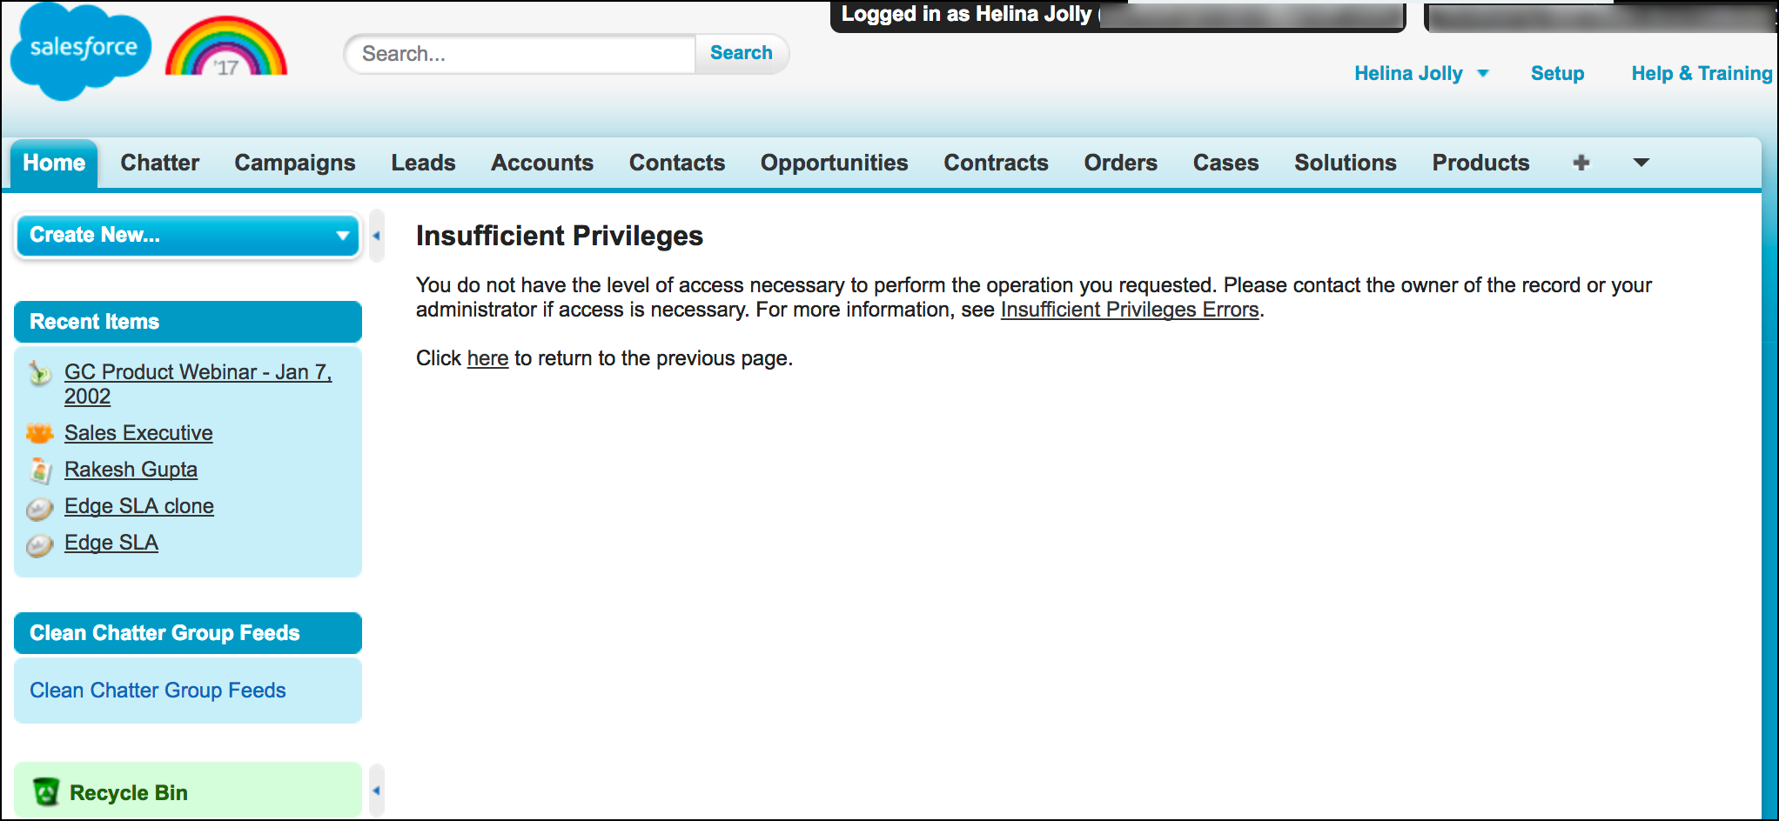Open the Opportunities tab
Screen dimensions: 1779x821
click(x=834, y=163)
